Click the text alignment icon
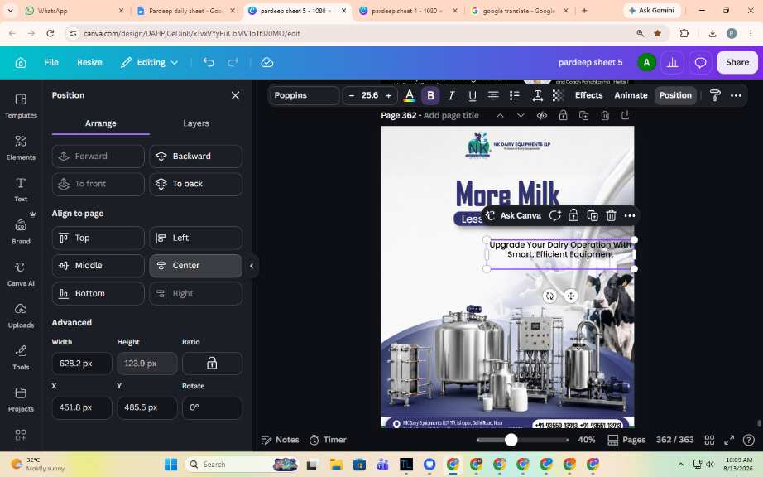This screenshot has width=763, height=477. [493, 95]
